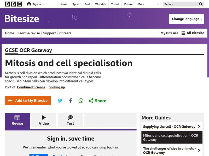
Task: Select the Revise tab
Action: [x=17, y=120]
